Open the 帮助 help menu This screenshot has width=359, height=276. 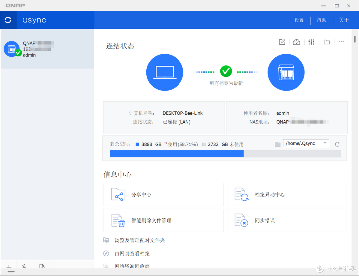(321, 20)
